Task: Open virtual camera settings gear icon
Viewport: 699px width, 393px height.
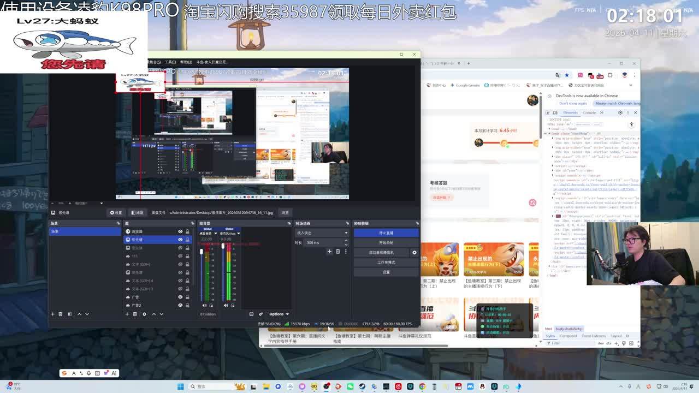Action: pos(414,253)
